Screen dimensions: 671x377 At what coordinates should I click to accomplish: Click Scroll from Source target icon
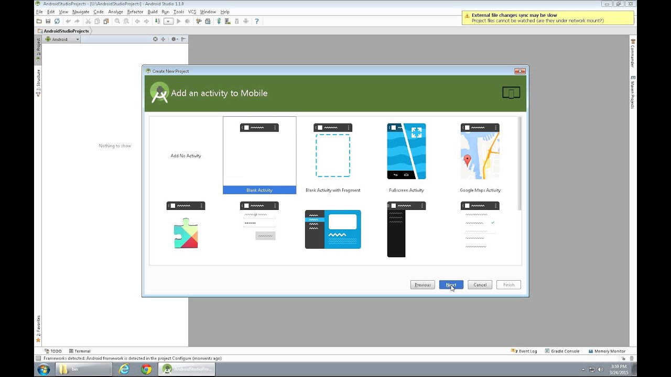tap(155, 39)
